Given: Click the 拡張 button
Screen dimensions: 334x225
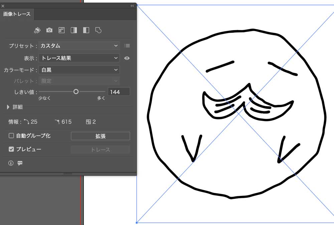Looking at the screenshot, I should 101,136.
